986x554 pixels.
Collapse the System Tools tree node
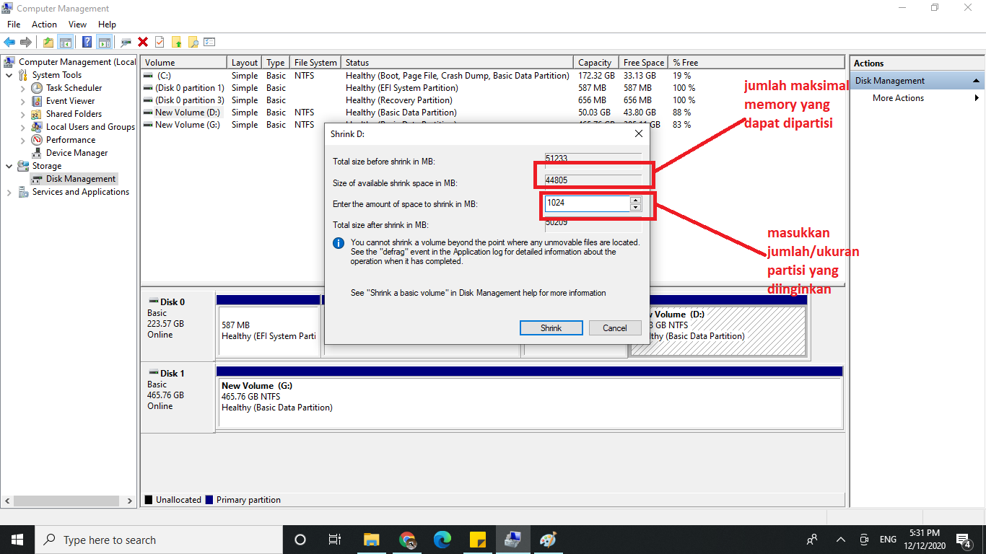(x=9, y=74)
